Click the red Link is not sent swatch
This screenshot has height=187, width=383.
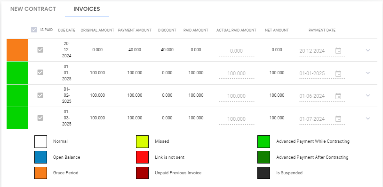coord(143,157)
